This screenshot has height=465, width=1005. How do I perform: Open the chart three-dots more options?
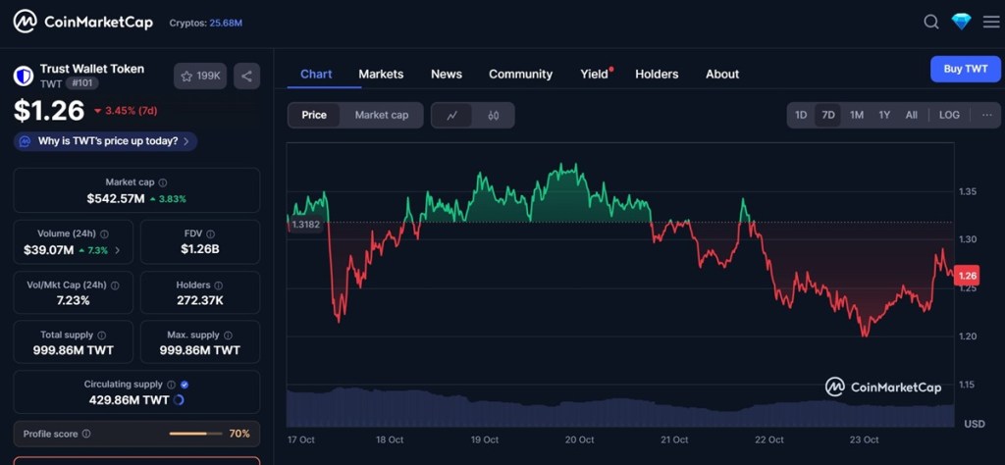(985, 116)
